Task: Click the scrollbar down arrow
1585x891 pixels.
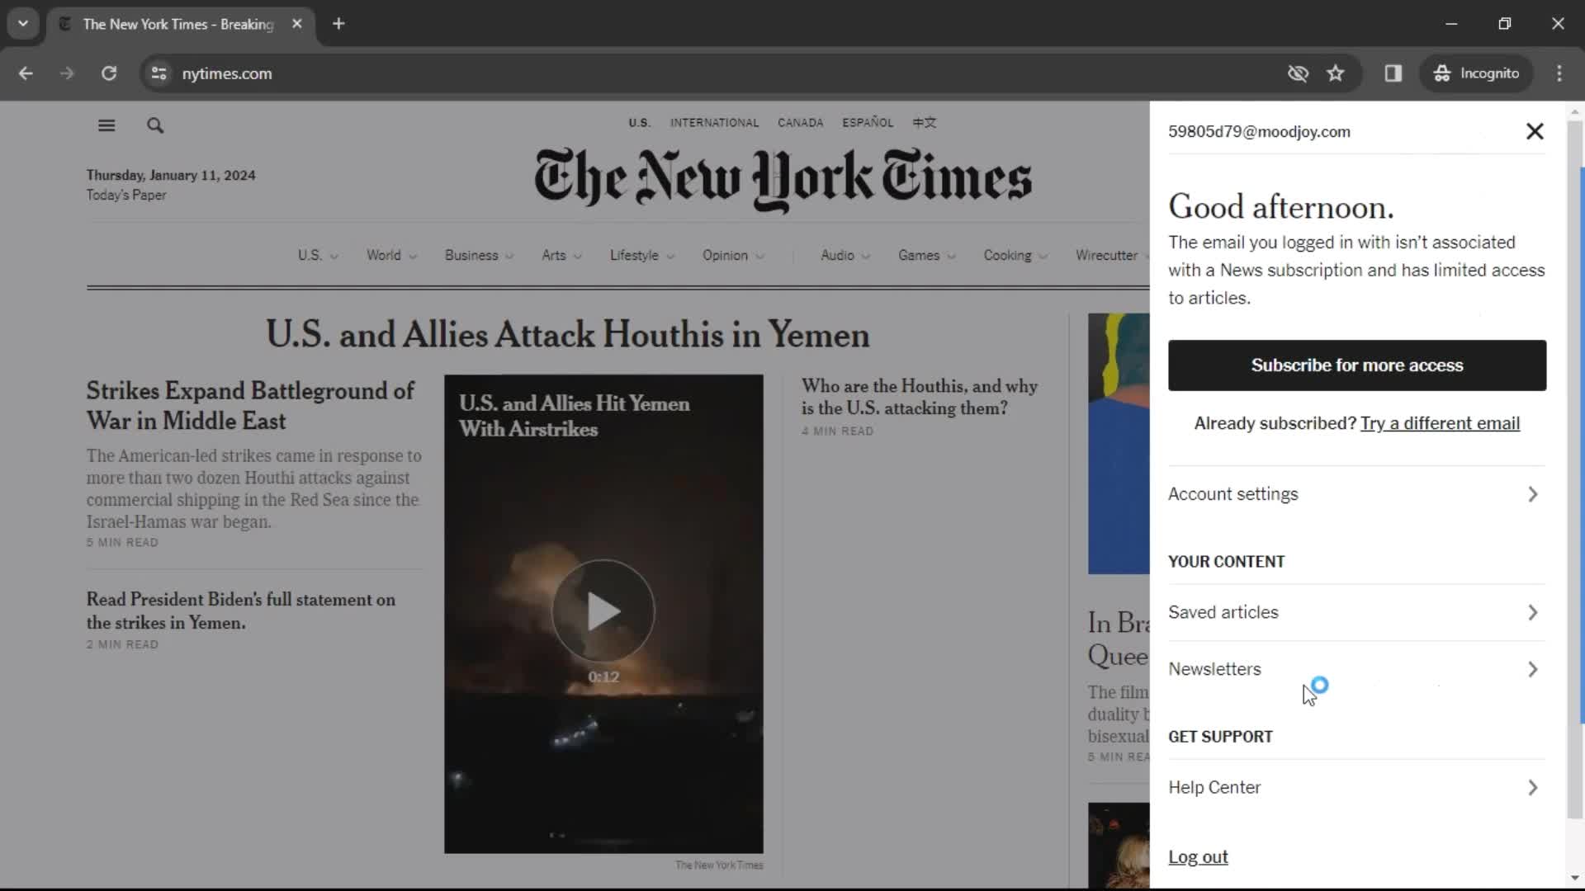Action: pos(1575,879)
